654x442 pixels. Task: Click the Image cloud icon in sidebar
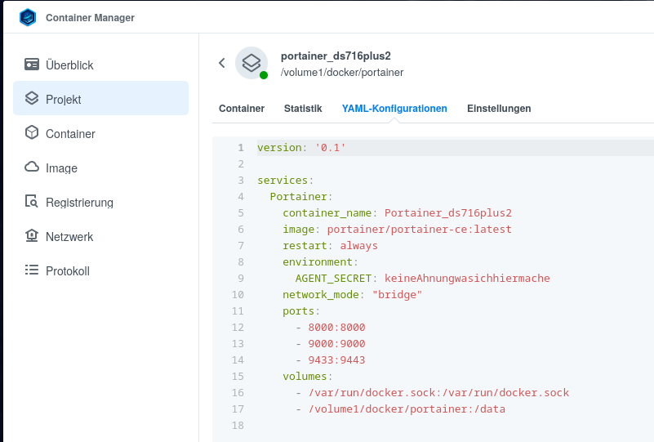[32, 167]
